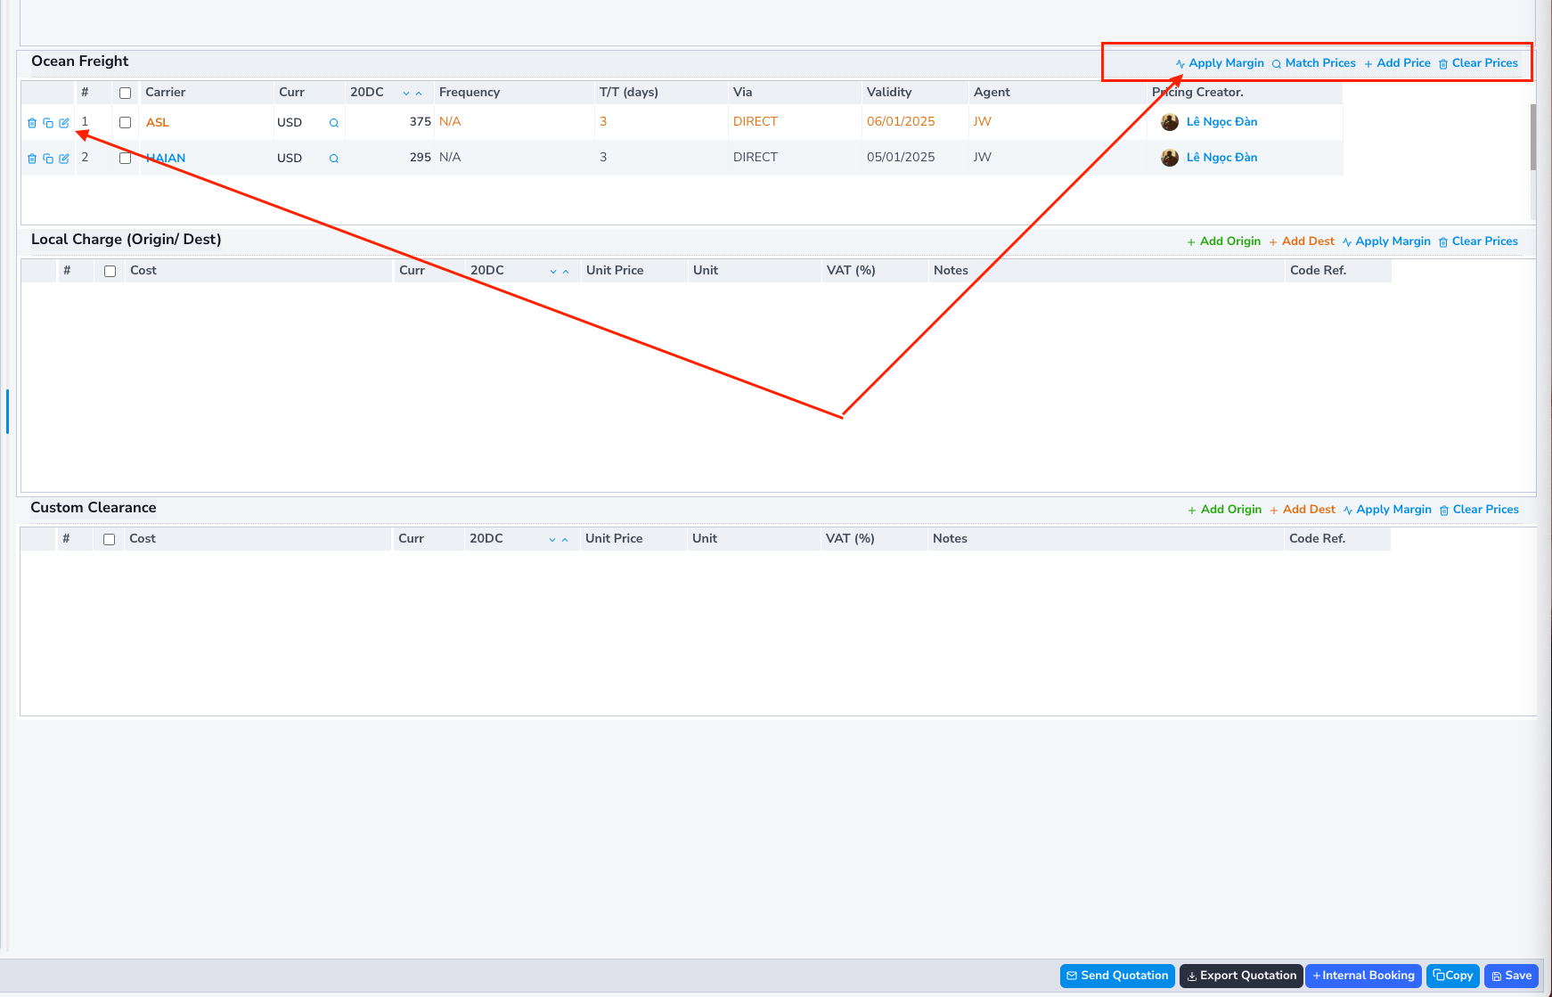This screenshot has width=1552, height=997.
Task: Click Lê Ngọc Đàn's avatar in row one
Action: [x=1170, y=122]
